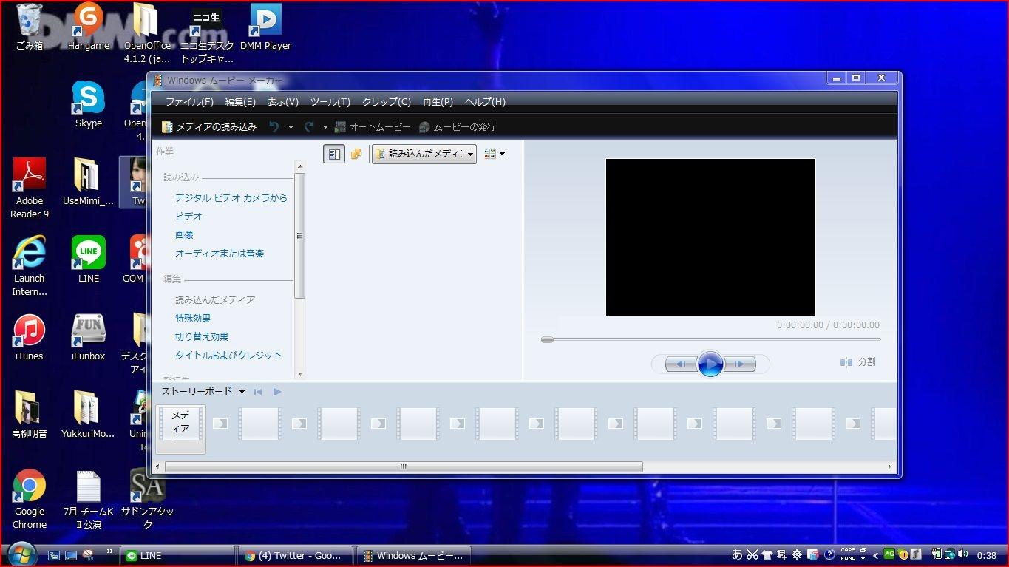
Task: Click the ムービーの発行 publish movie button
Action: click(x=458, y=127)
